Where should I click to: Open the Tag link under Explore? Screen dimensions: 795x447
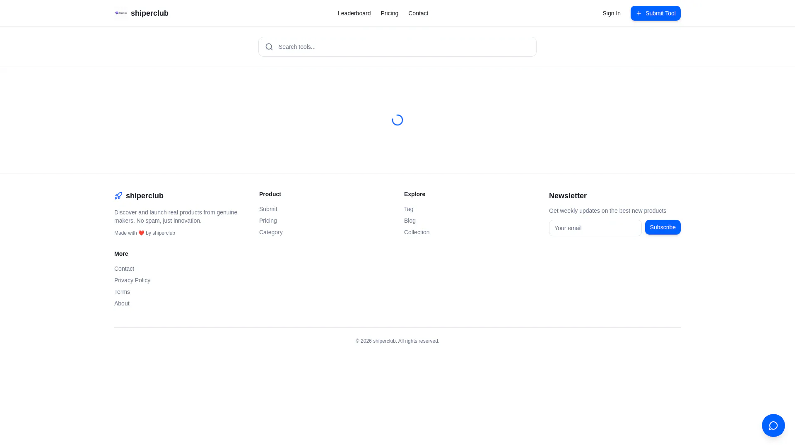[409, 209]
